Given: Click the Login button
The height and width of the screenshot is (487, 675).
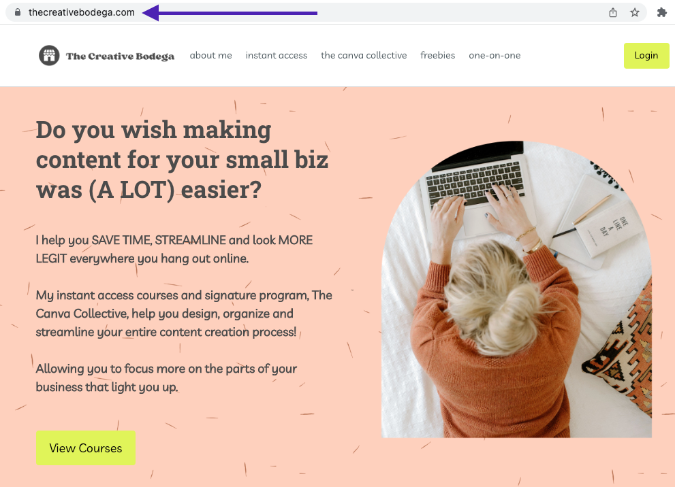Looking at the screenshot, I should [646, 56].
